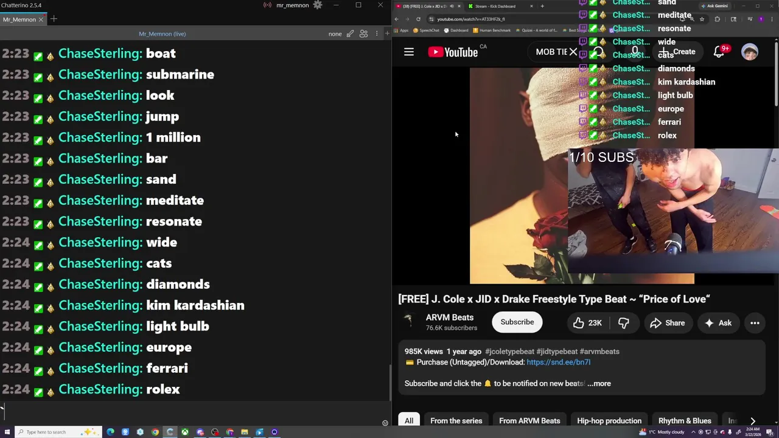Click the YouTube video player

coord(582,176)
